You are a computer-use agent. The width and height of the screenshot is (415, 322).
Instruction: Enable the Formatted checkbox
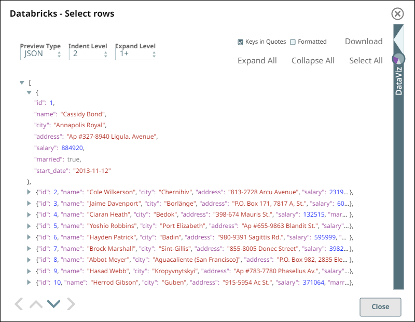293,42
